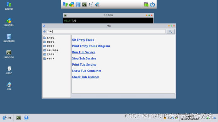Open 云图 desktop shortcut
The height and width of the screenshot is (122, 218).
[9, 86]
